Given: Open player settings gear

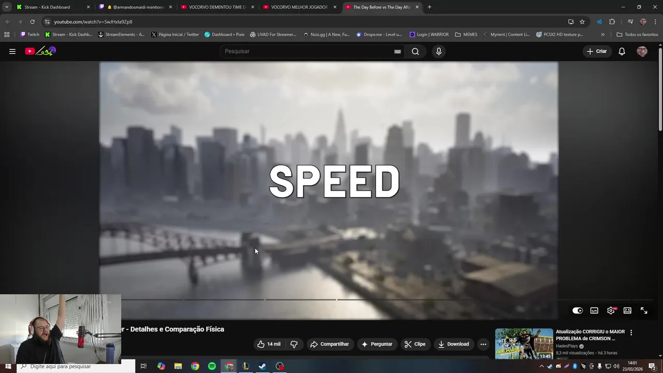Looking at the screenshot, I should click(x=611, y=310).
